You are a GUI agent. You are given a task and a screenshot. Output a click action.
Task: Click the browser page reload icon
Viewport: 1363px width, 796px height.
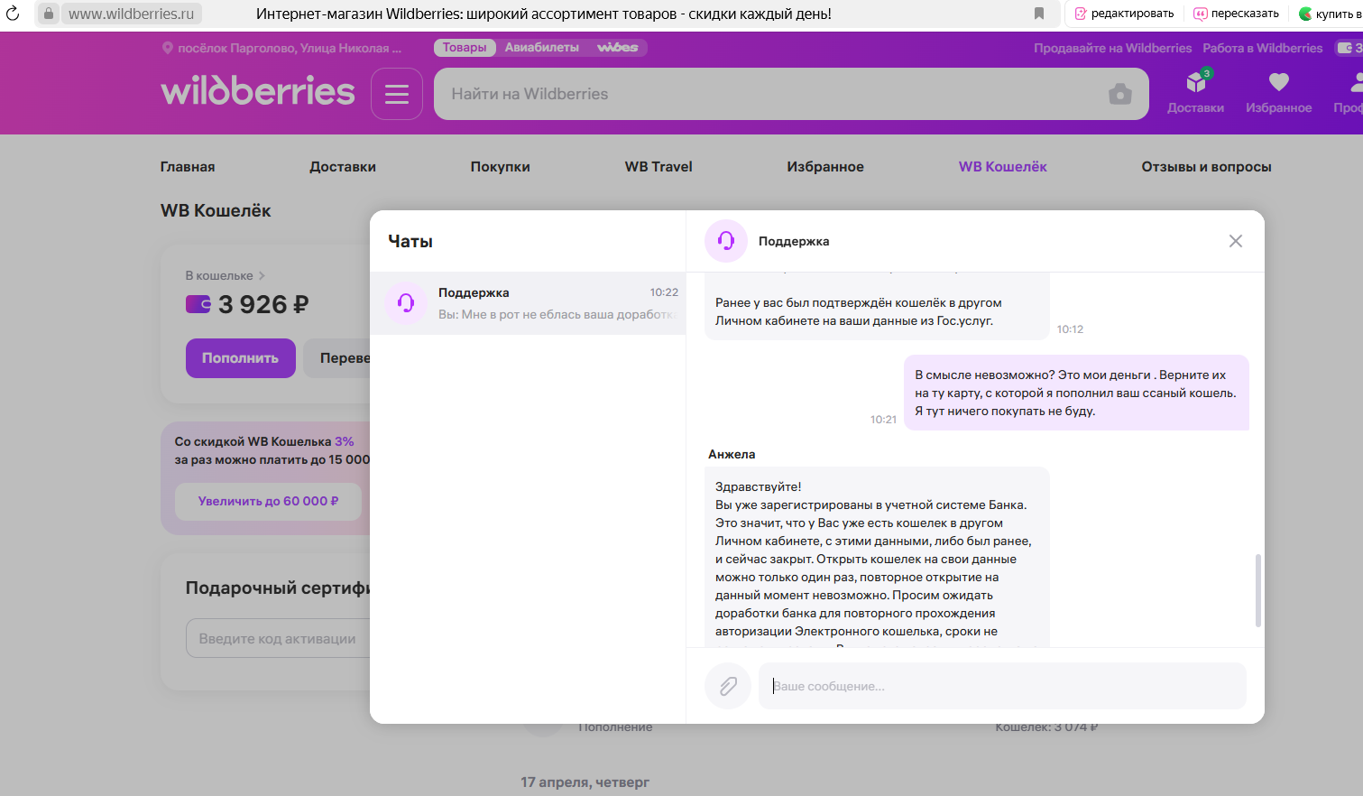click(13, 14)
